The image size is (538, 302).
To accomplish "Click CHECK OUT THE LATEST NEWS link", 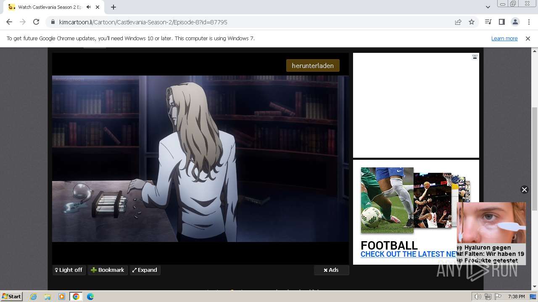I will click(408, 254).
